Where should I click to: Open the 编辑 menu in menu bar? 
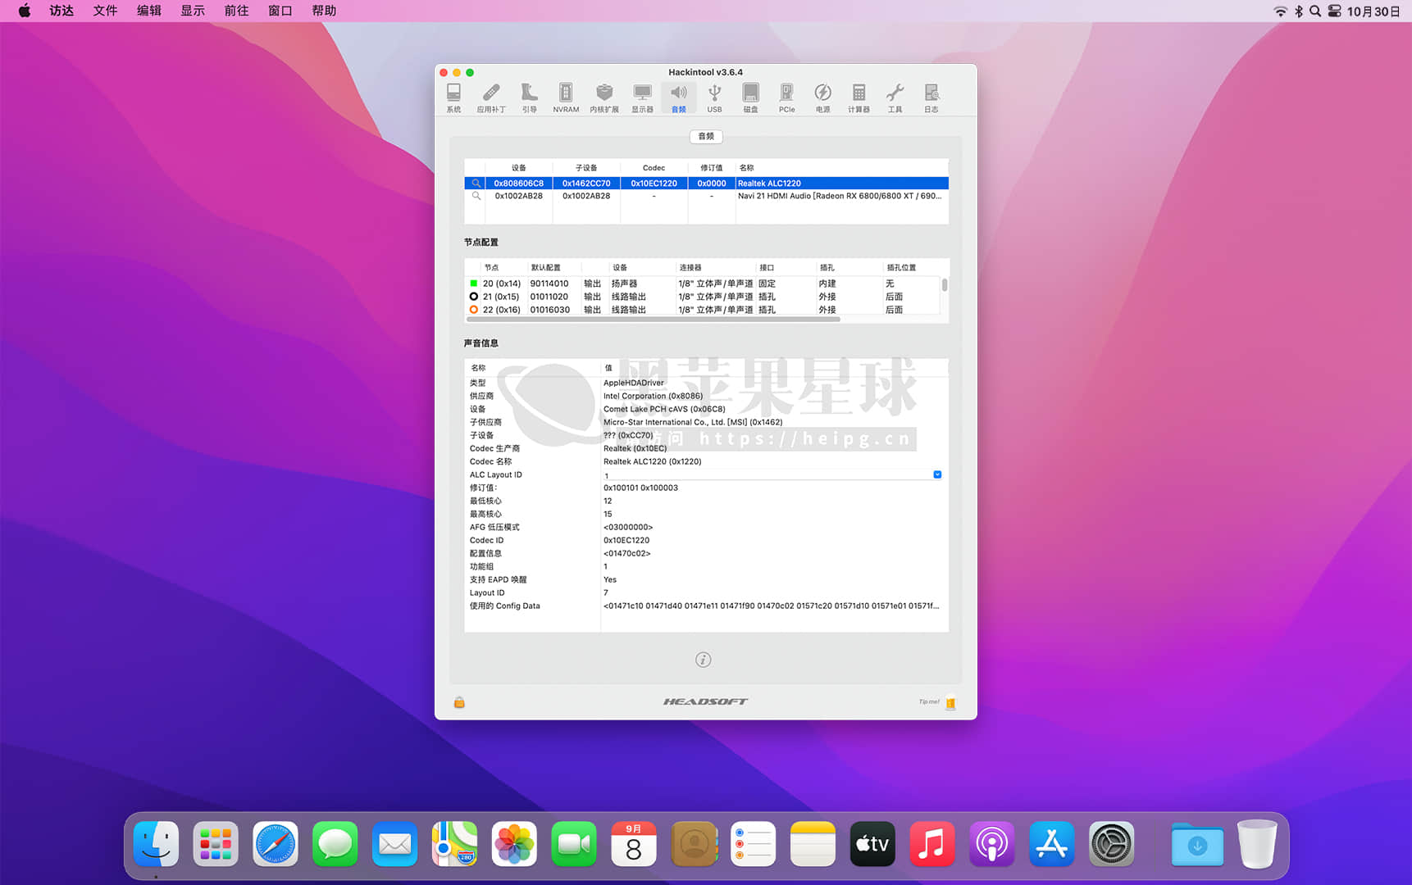point(148,11)
